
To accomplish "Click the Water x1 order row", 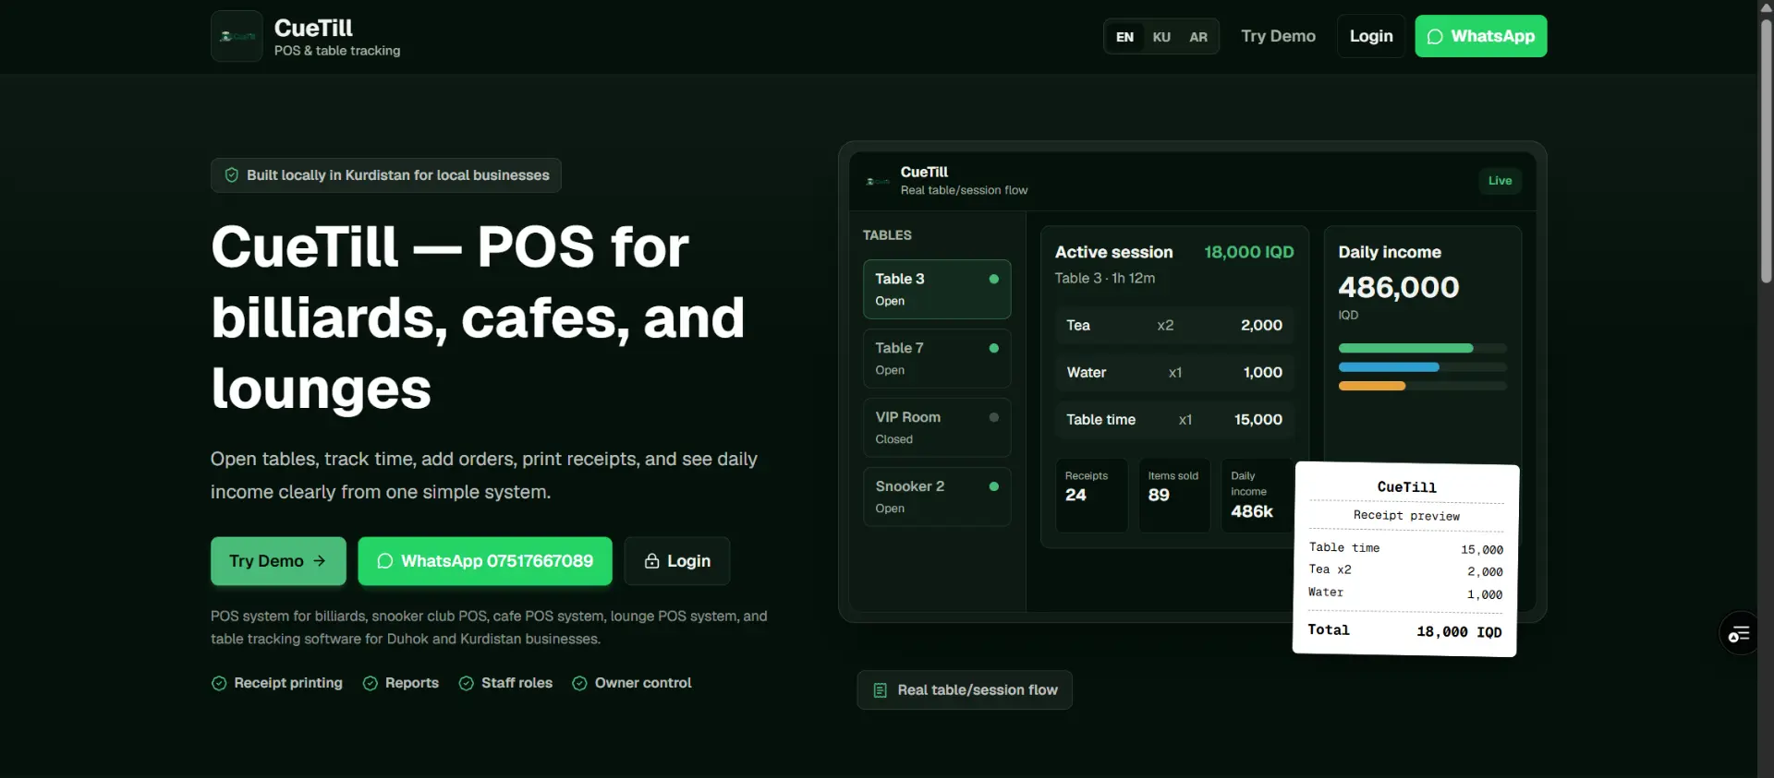I will click(x=1174, y=373).
